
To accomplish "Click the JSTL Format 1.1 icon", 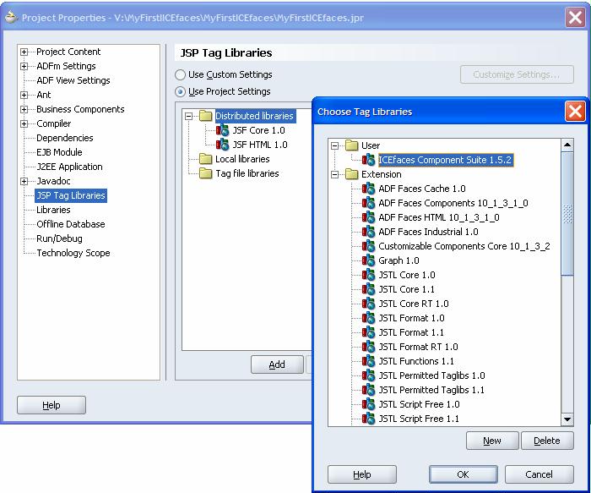I will (368, 332).
